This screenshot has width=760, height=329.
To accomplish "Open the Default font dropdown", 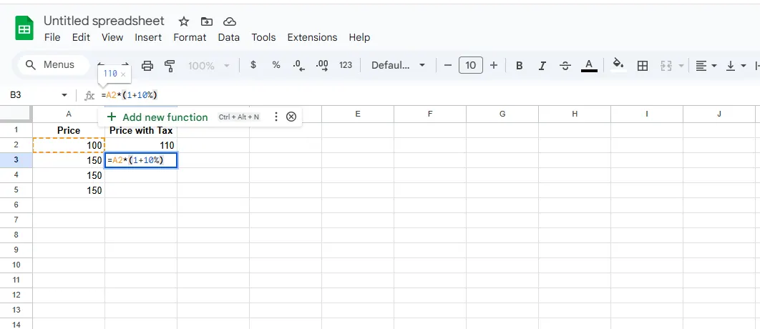I will 399,65.
